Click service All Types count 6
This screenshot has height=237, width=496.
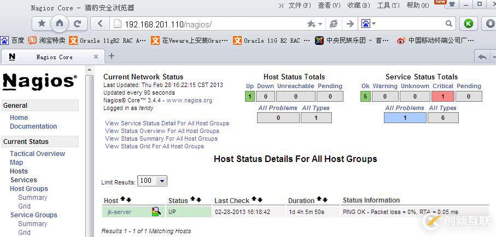[x=443, y=118]
